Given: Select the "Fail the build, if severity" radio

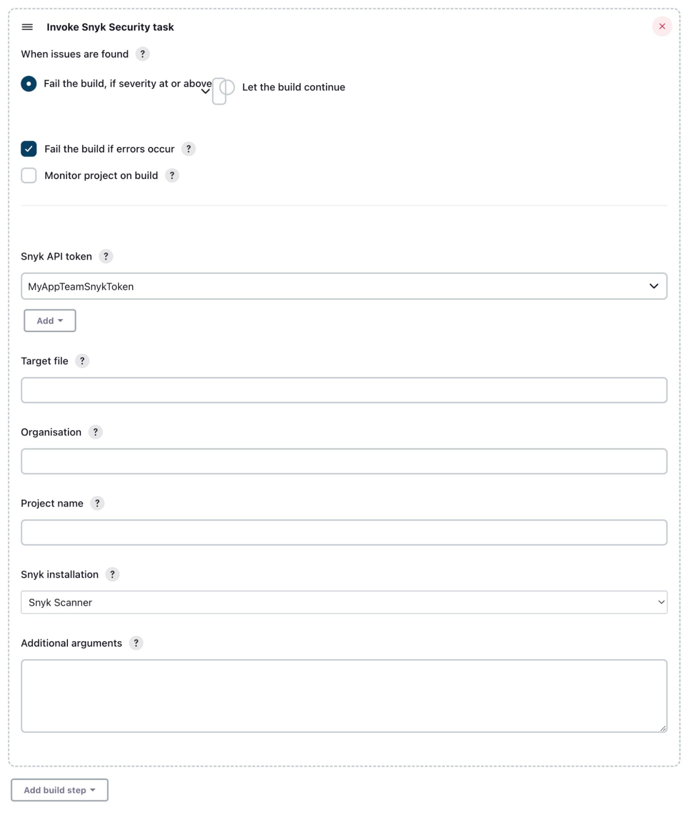Looking at the screenshot, I should (29, 84).
